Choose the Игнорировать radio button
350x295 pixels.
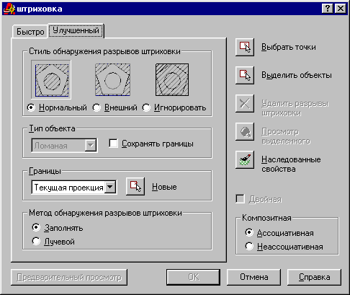tap(146, 107)
